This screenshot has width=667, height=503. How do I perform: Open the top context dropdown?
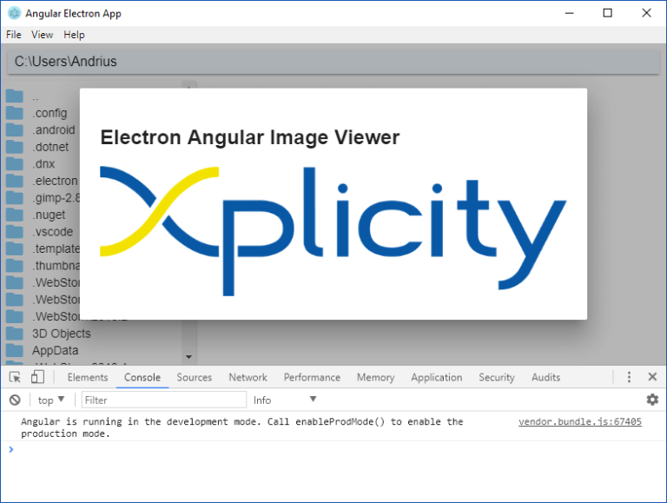tap(51, 400)
